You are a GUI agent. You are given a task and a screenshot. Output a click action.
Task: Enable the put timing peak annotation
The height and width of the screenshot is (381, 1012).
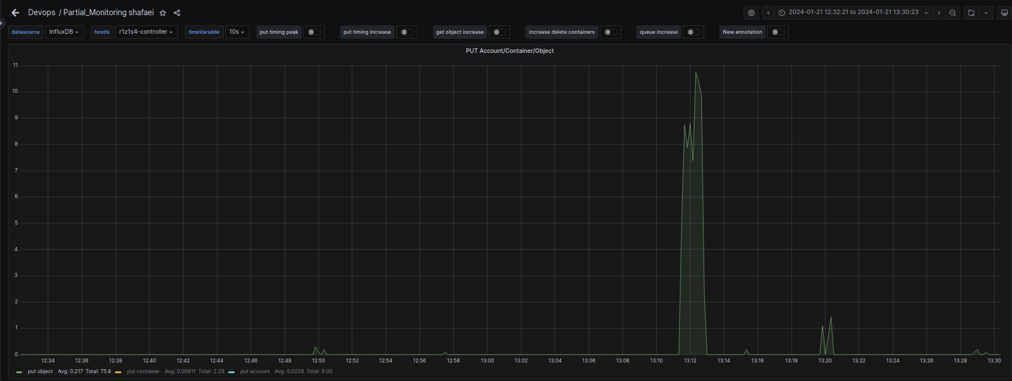tap(314, 32)
